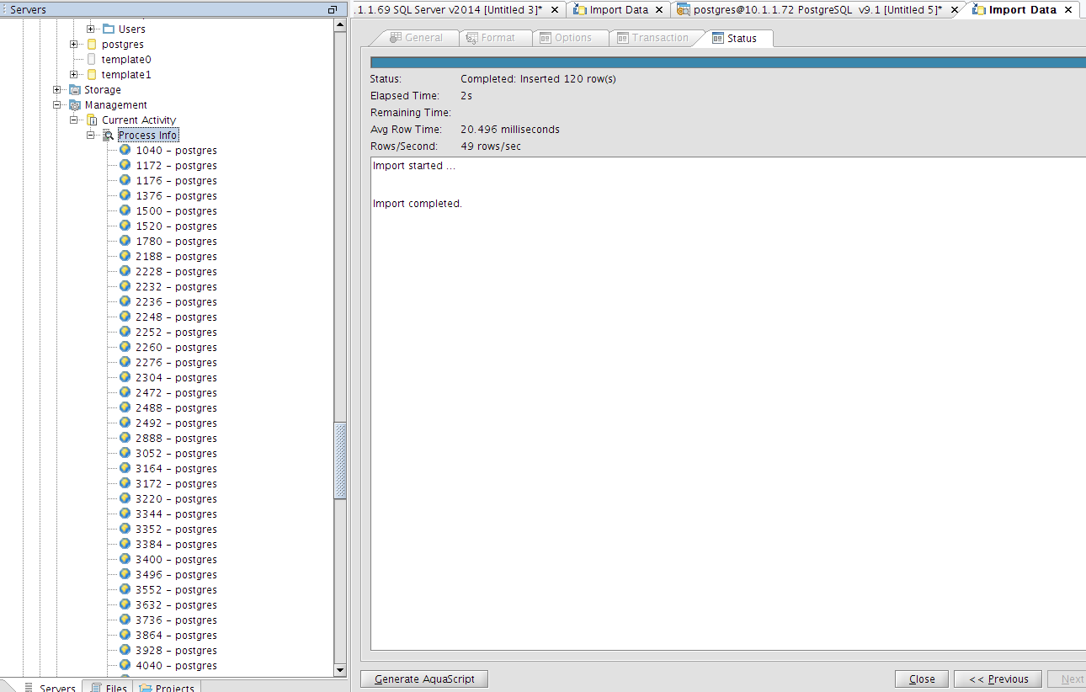Viewport: 1086px width, 692px height.
Task: Open the General tab of the import wizard
Action: pos(416,38)
